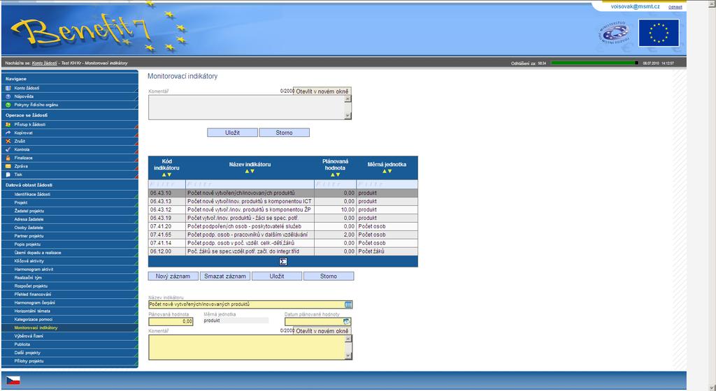The width and height of the screenshot is (716, 391).
Task: Click the Plánovaná hodnota input field
Action: click(x=171, y=322)
